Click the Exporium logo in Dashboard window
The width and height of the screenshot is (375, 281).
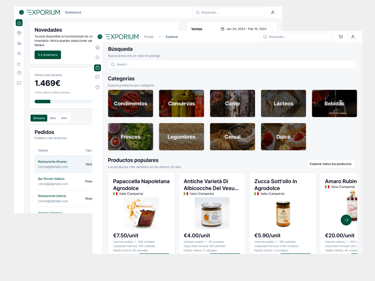[x=40, y=12]
